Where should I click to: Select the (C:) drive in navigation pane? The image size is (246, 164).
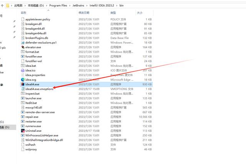pos(2,122)
